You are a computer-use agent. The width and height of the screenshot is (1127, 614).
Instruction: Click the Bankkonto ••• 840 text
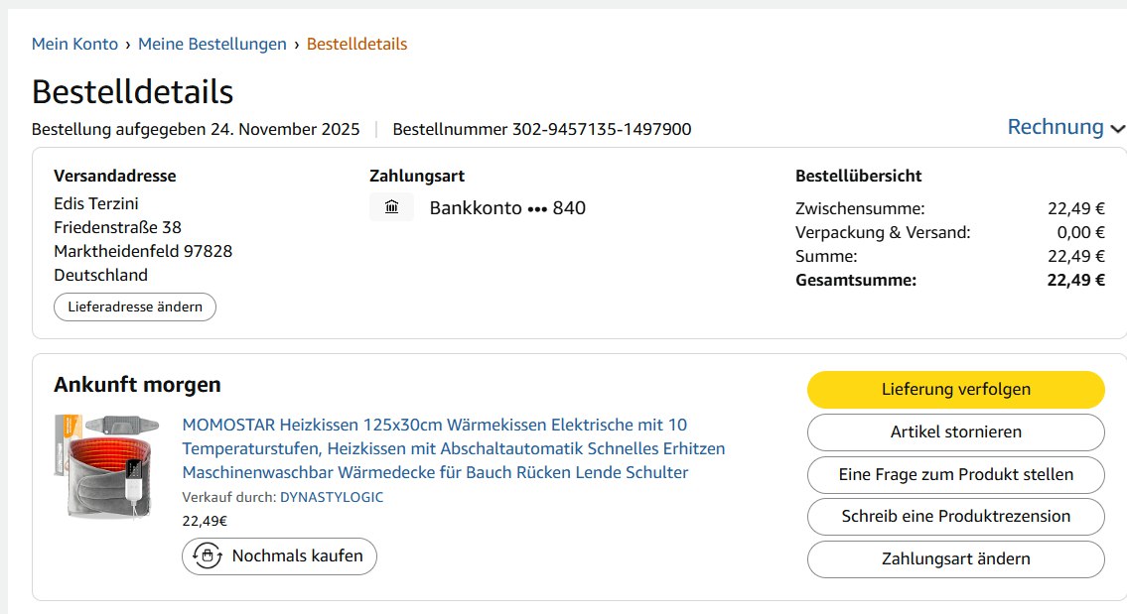507,207
